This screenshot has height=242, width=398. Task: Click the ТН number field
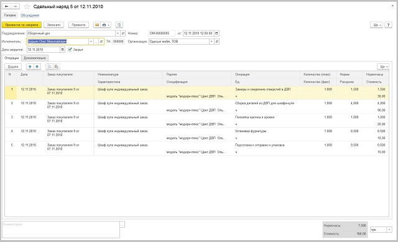pos(118,42)
